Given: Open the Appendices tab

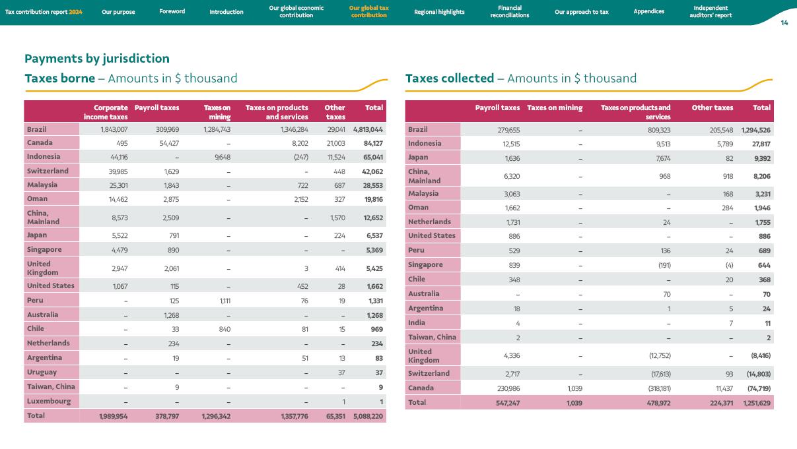Looking at the screenshot, I should pyautogui.click(x=648, y=12).
